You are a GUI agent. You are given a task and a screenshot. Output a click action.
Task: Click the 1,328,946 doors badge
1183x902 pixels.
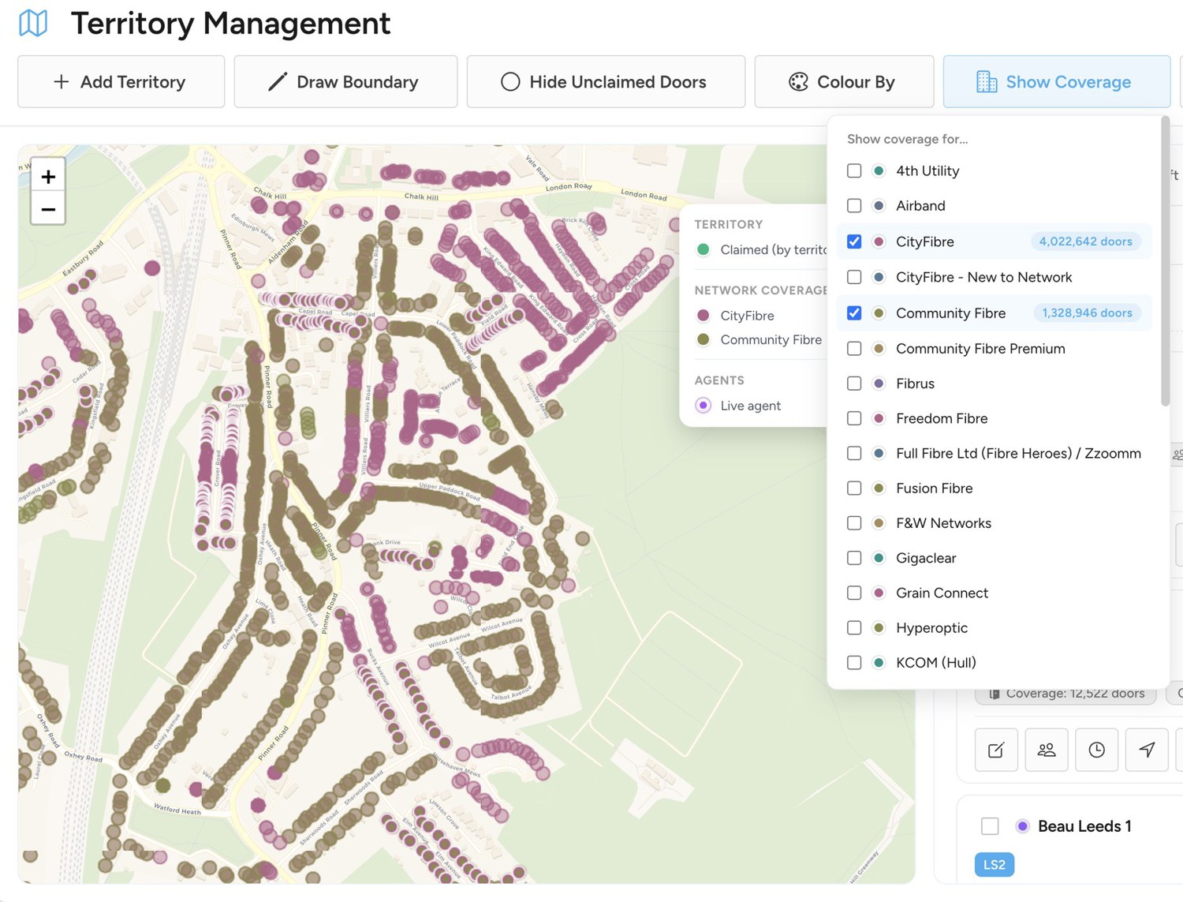point(1087,313)
